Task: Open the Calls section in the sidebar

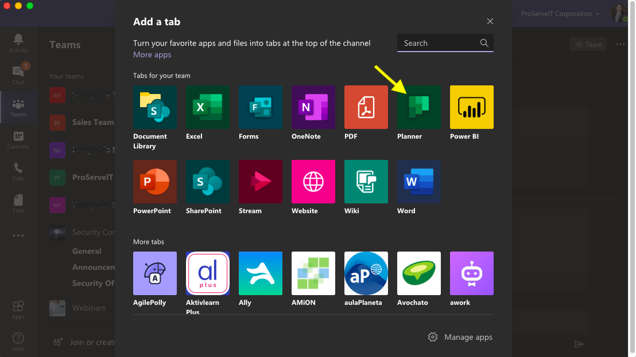Action: point(18,170)
